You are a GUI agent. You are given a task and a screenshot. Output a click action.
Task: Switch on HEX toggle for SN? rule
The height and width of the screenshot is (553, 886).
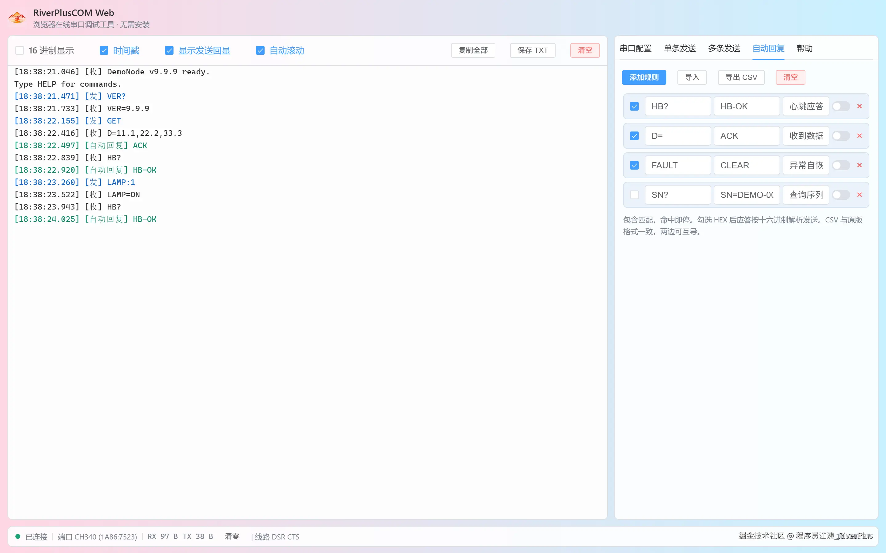click(x=841, y=195)
